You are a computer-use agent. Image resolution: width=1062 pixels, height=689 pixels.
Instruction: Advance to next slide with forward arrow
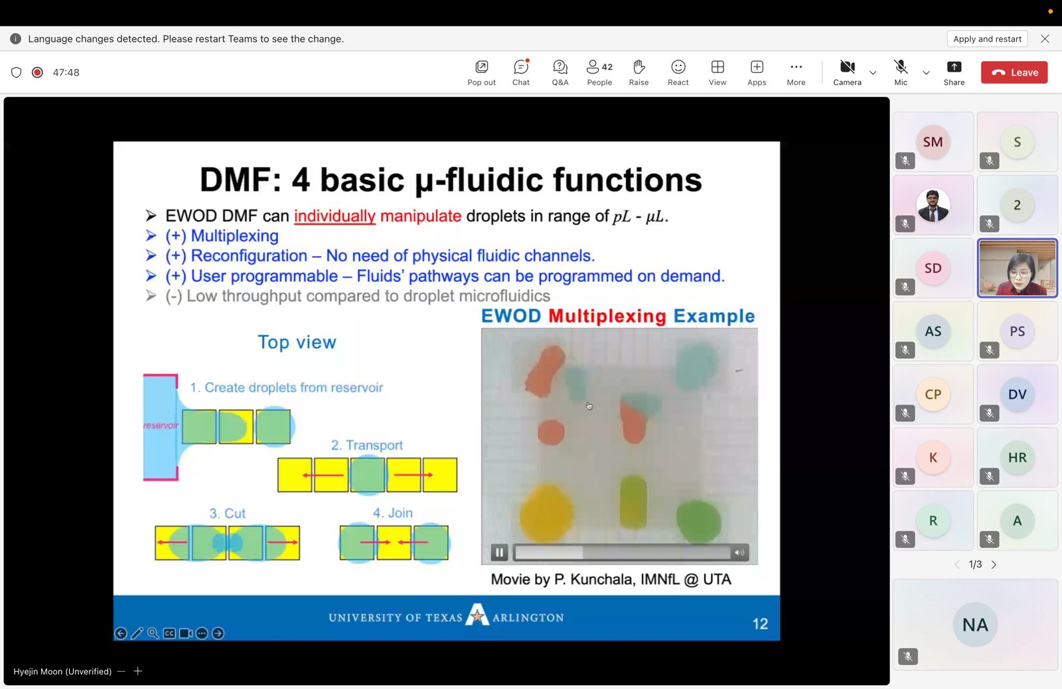click(218, 633)
